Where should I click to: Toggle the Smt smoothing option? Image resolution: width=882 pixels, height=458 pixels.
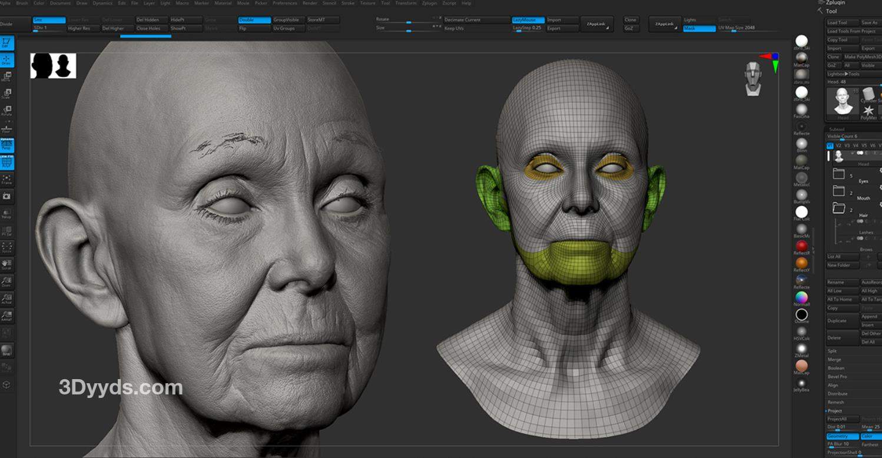(x=48, y=20)
